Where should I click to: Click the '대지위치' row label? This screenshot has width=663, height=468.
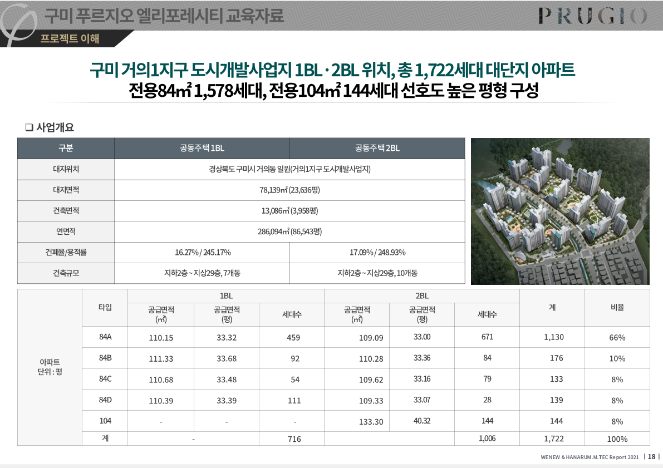pos(66,169)
